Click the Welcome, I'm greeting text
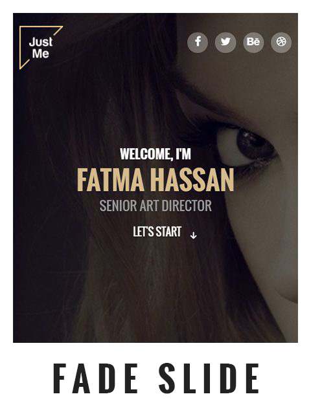Image resolution: width=311 pixels, height=414 pixels. pos(155,154)
